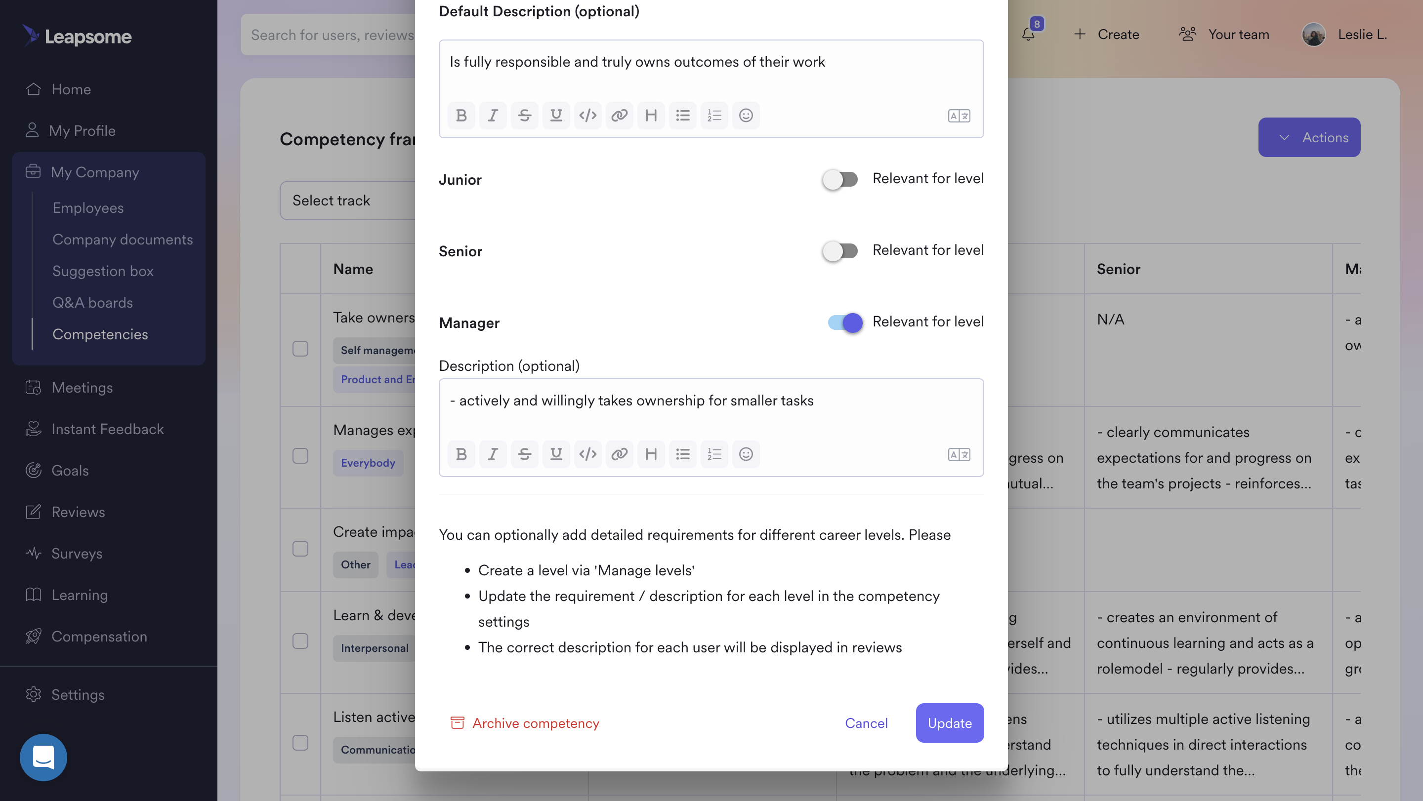Open Company documents in sidebar
The height and width of the screenshot is (801, 1423).
pos(123,240)
